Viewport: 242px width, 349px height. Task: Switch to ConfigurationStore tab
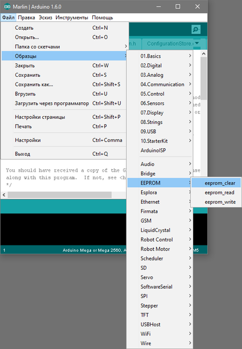[x=170, y=44]
